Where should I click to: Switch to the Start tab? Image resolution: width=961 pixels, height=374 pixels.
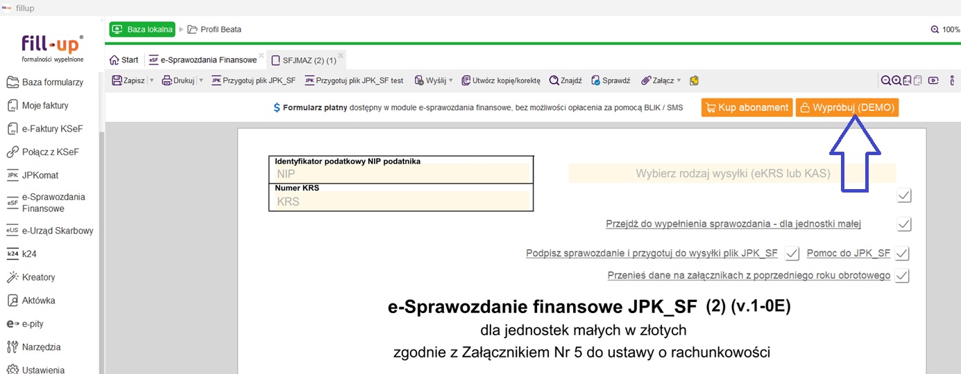click(x=124, y=60)
